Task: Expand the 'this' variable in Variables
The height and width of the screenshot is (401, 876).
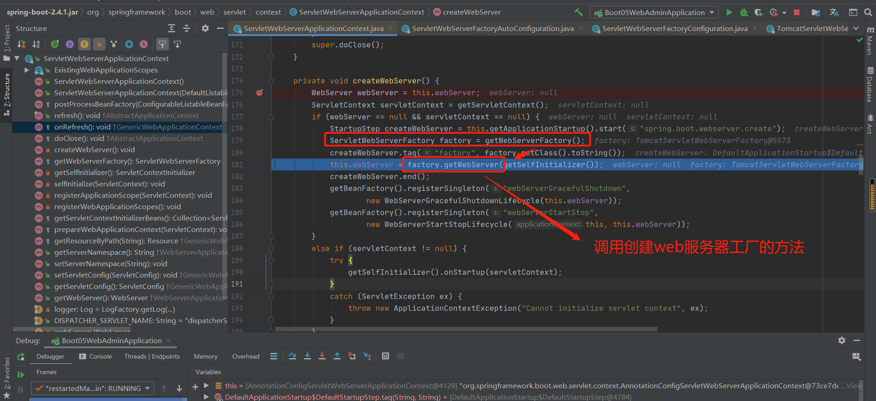Action: (x=206, y=386)
